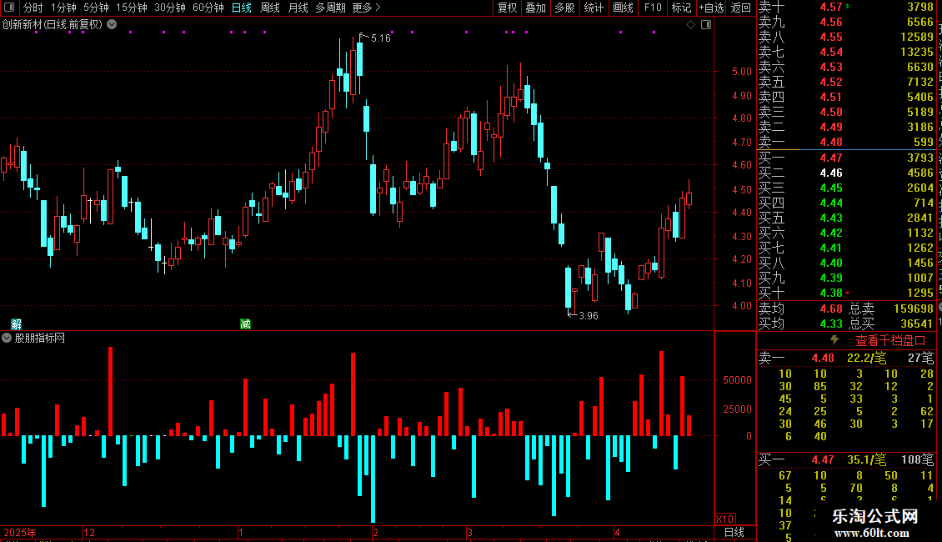The height and width of the screenshot is (542, 942).
Task: Switch to 分时 chart view
Action: [33, 8]
